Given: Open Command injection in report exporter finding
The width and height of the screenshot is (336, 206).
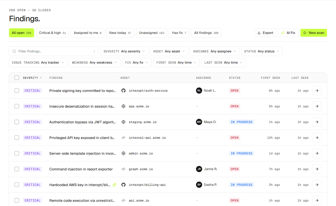Looking at the screenshot, I should (x=81, y=169).
